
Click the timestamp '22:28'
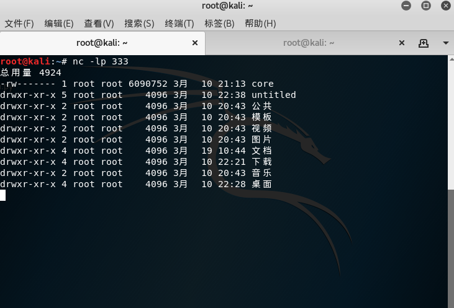tap(232, 184)
